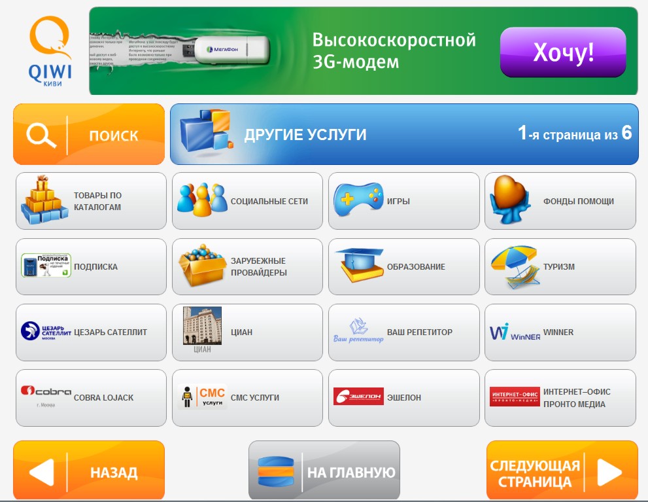Tap the Цезарь Сателлит logo
This screenshot has height=502, width=648.
(x=46, y=331)
